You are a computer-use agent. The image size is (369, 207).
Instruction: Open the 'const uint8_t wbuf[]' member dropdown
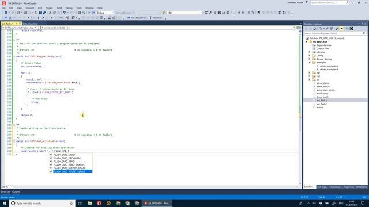(x=294, y=28)
